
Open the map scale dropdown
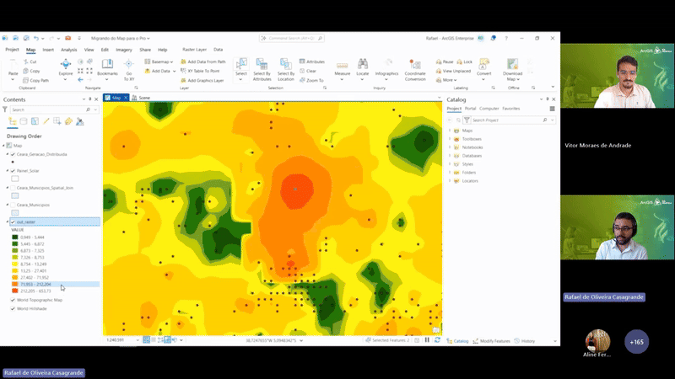click(x=138, y=340)
